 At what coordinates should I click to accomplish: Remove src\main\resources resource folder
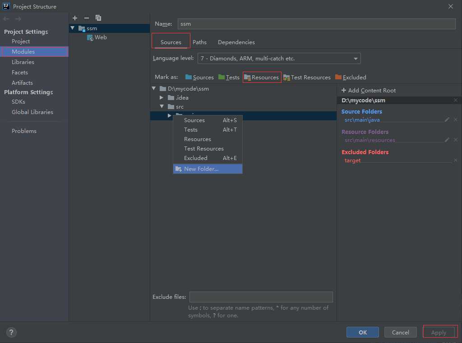[x=456, y=140]
